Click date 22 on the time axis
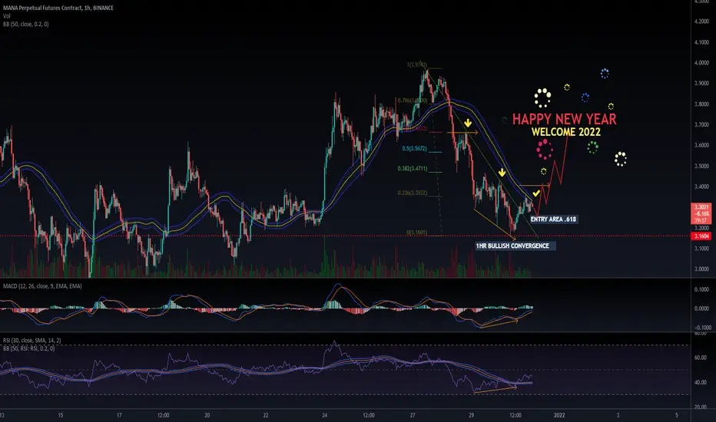 (266, 416)
